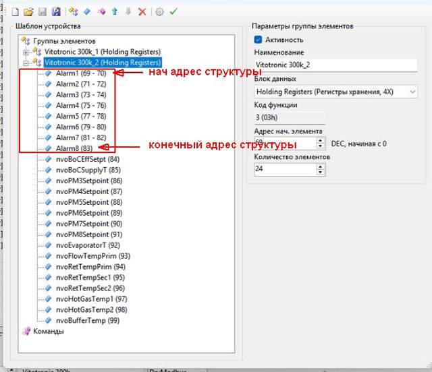Image resolution: width=432 pixels, height=372 pixels.
Task: Select the Alarm3 (73 - 74) element
Action: (81, 94)
